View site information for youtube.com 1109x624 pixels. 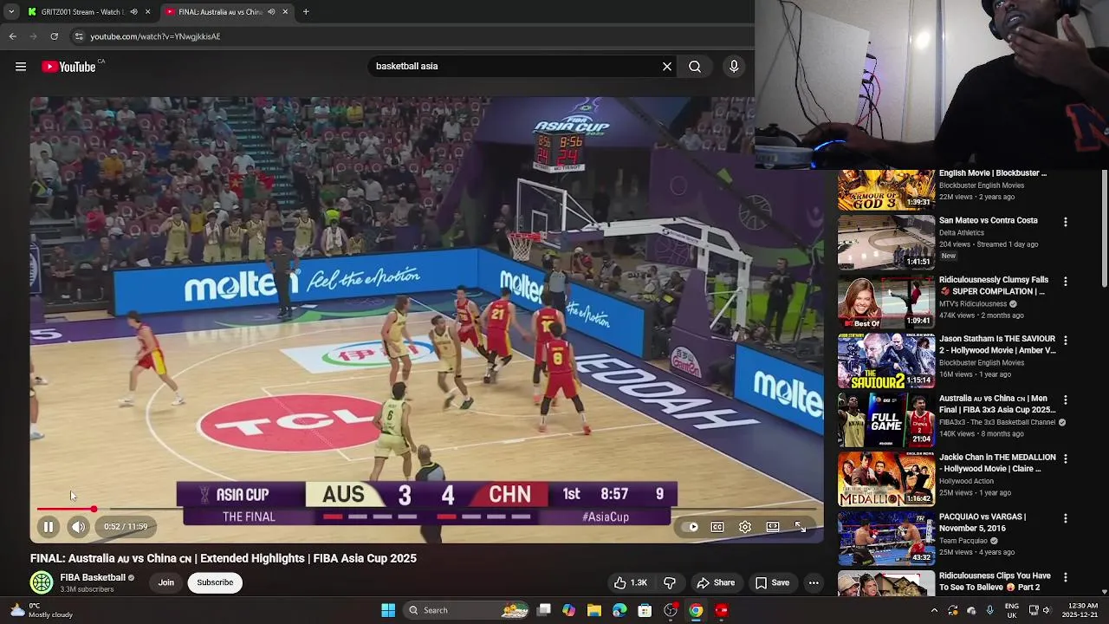[x=78, y=36]
